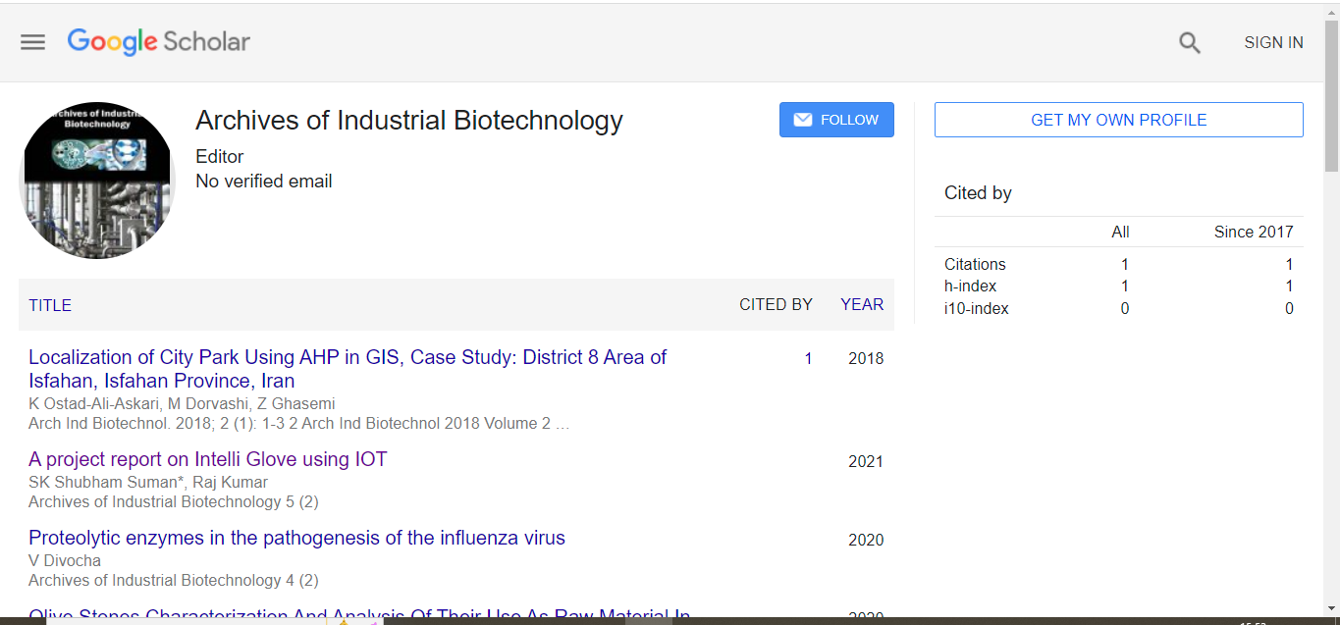Click i10-index label in stats table
The height and width of the screenshot is (625, 1340).
click(x=976, y=308)
